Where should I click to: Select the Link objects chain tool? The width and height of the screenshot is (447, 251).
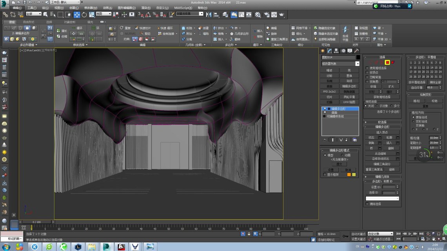pyautogui.click(x=5, y=15)
